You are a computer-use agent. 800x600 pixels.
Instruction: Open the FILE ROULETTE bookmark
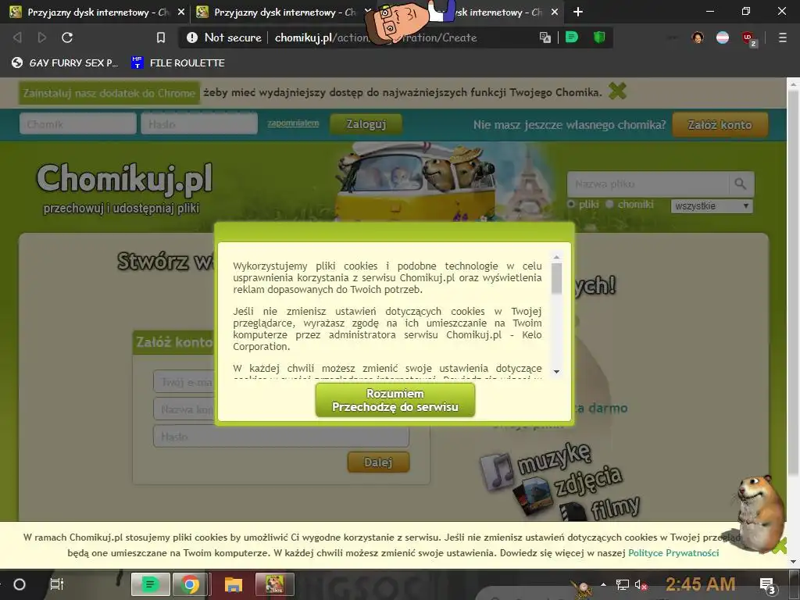coord(178,62)
